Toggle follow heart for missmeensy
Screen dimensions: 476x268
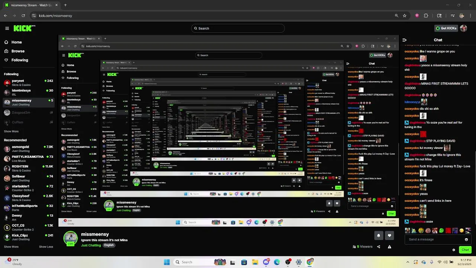[389, 235]
